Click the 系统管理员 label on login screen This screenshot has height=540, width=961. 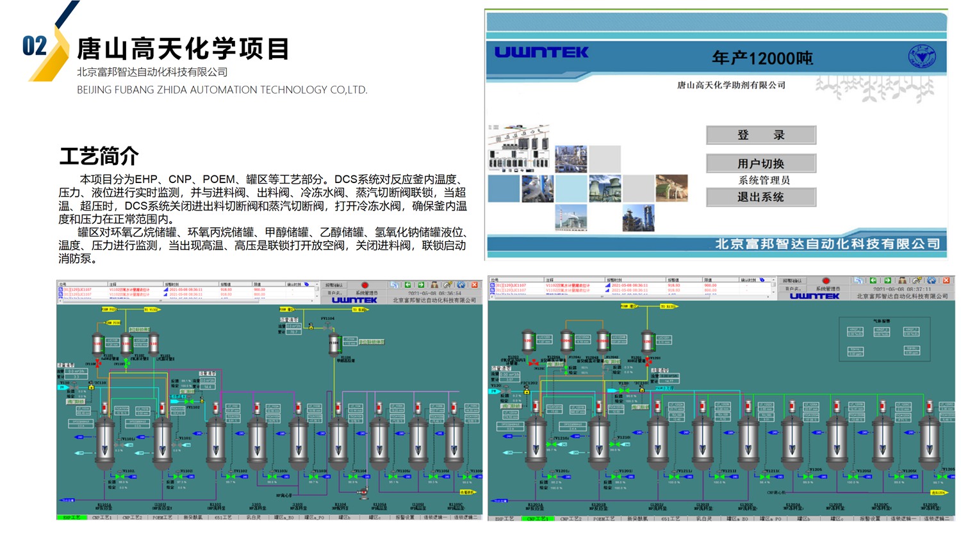pyautogui.click(x=764, y=180)
